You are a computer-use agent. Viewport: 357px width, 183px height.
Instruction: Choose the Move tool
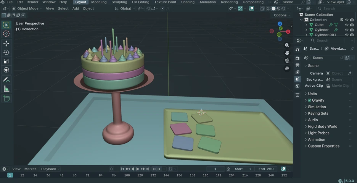pos(6,43)
